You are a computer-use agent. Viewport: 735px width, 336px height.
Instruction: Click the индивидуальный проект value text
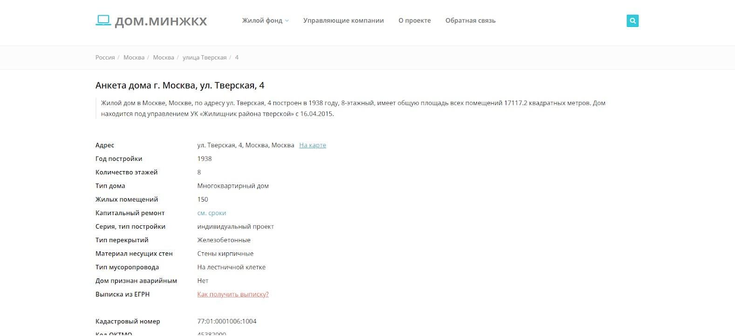(235, 227)
